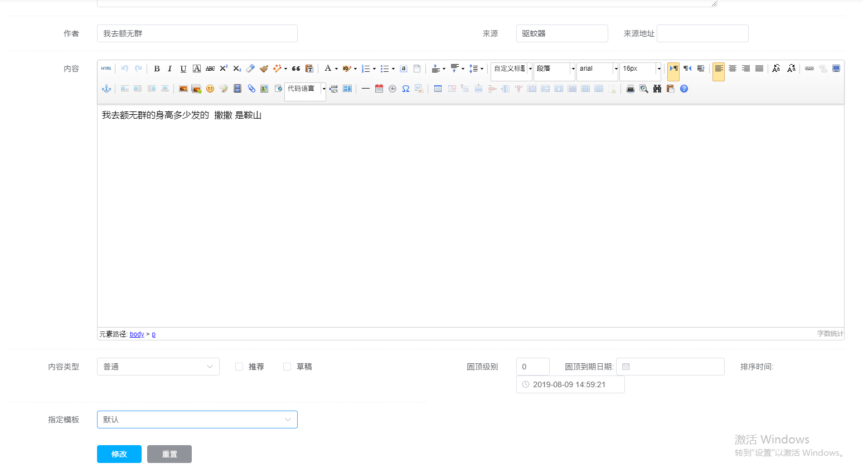Toggle bold formatting in the editor
863x473 pixels.
point(157,69)
